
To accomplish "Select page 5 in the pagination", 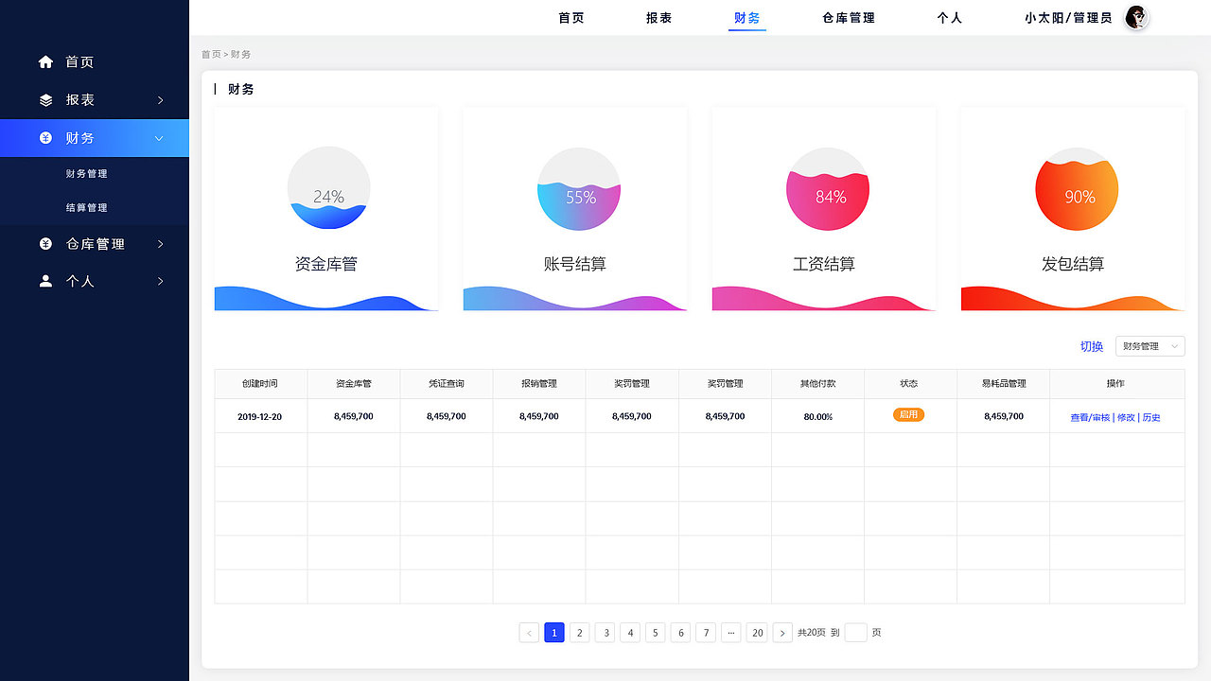I will 655,632.
